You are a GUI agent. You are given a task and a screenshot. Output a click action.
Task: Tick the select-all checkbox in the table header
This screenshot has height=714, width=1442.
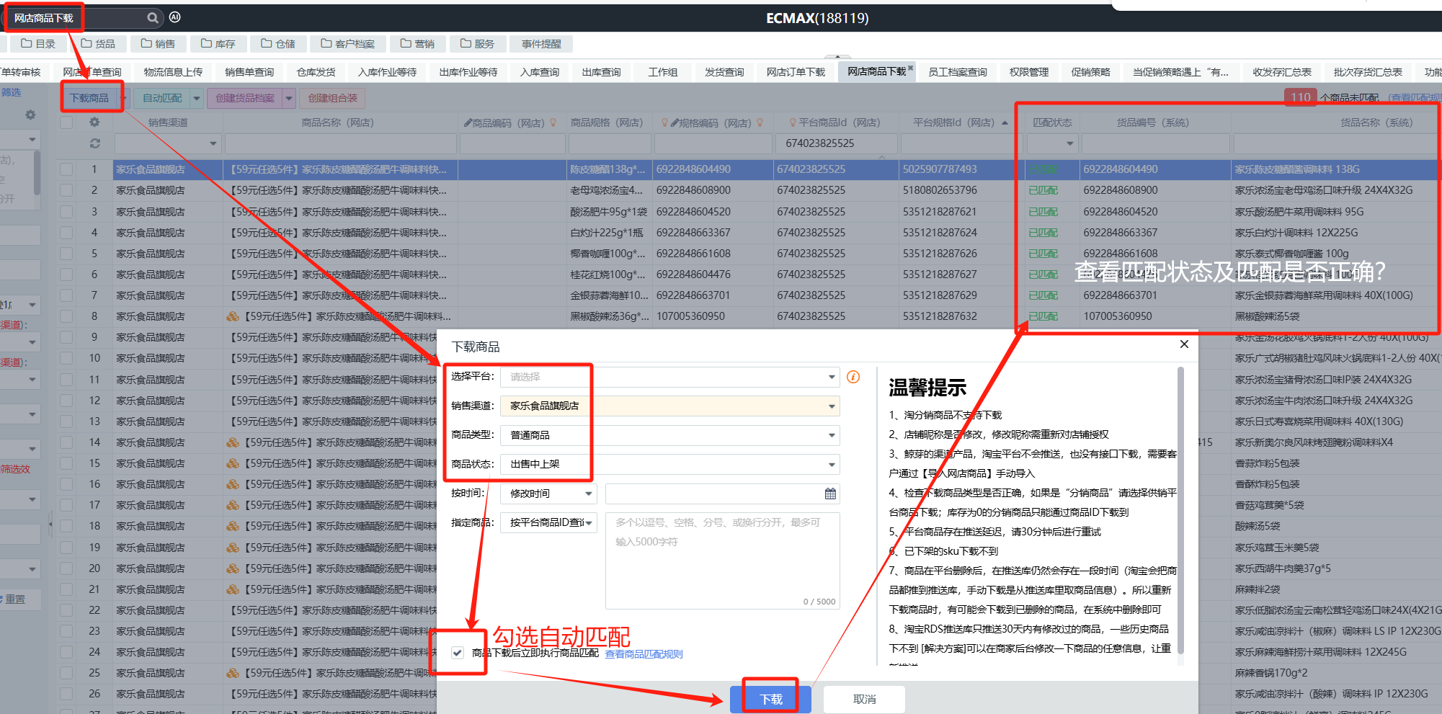[x=66, y=122]
